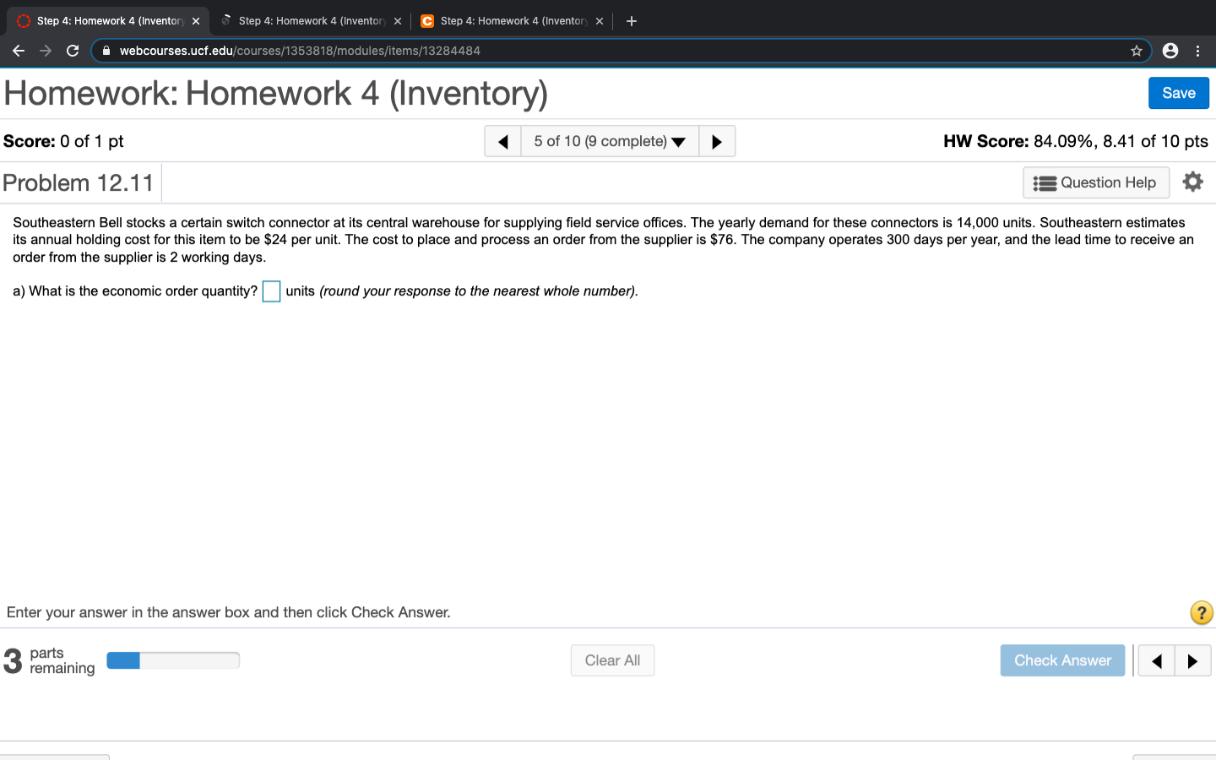1216x760 pixels.
Task: Click the 'Problem 12.11' heading
Action: point(79,182)
